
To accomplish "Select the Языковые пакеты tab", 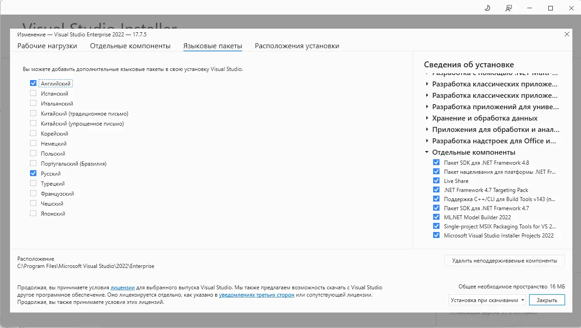I will click(x=212, y=46).
